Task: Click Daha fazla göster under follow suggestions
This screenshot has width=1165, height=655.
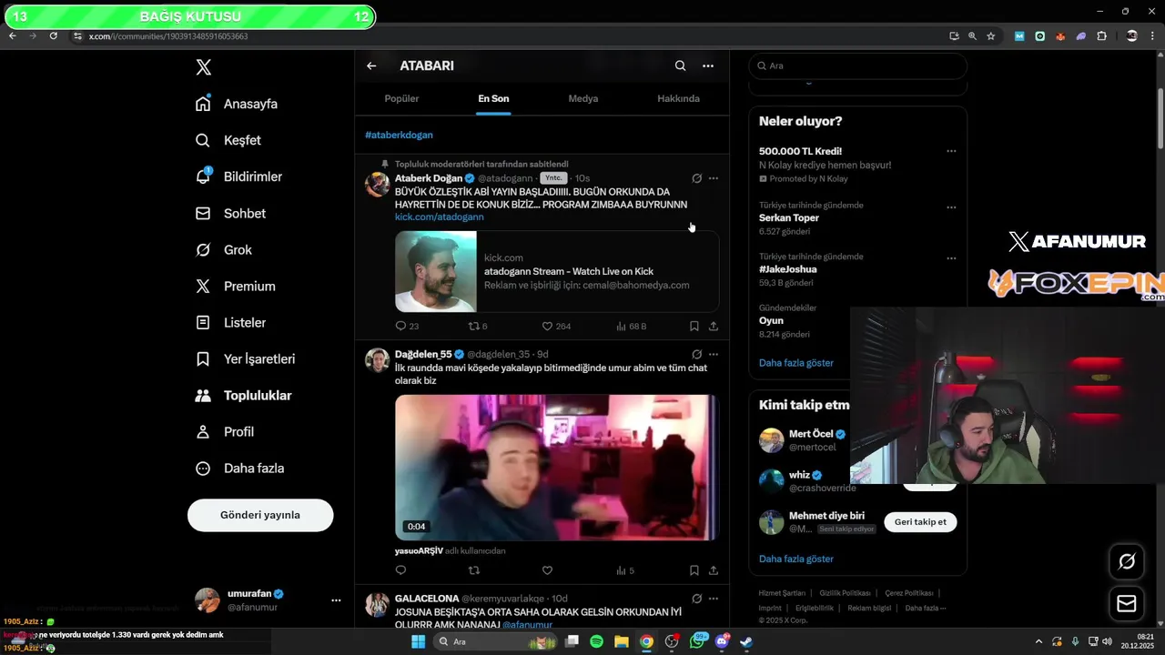Action: [x=796, y=559]
